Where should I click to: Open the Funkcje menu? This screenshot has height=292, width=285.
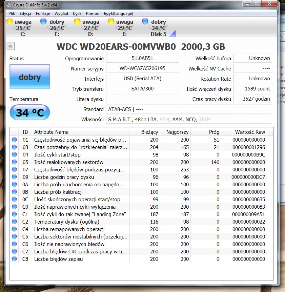[43, 14]
